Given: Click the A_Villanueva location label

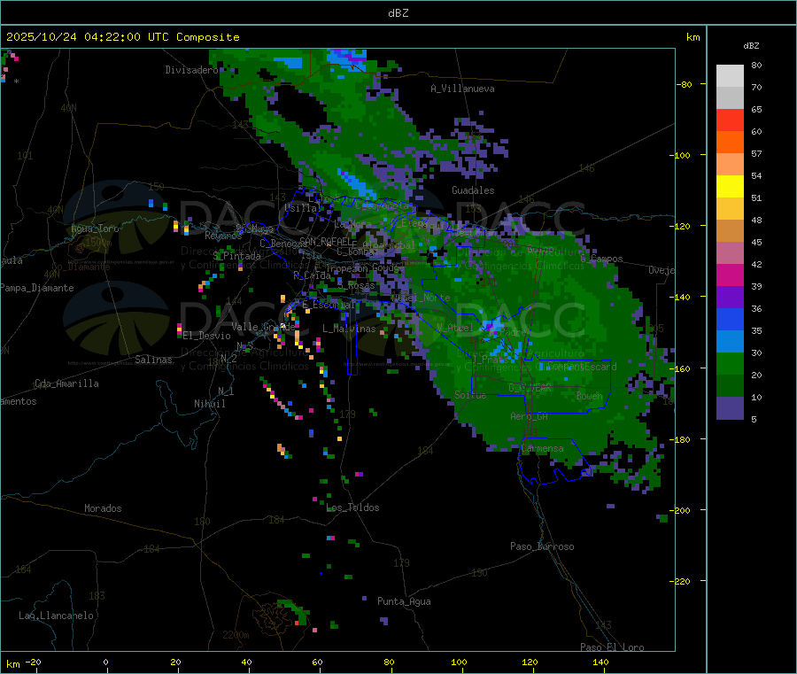Looking at the screenshot, I should coord(462,89).
